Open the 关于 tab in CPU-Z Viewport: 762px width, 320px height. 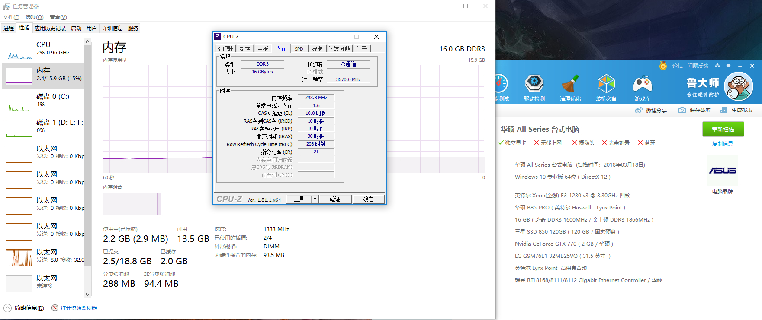361,49
